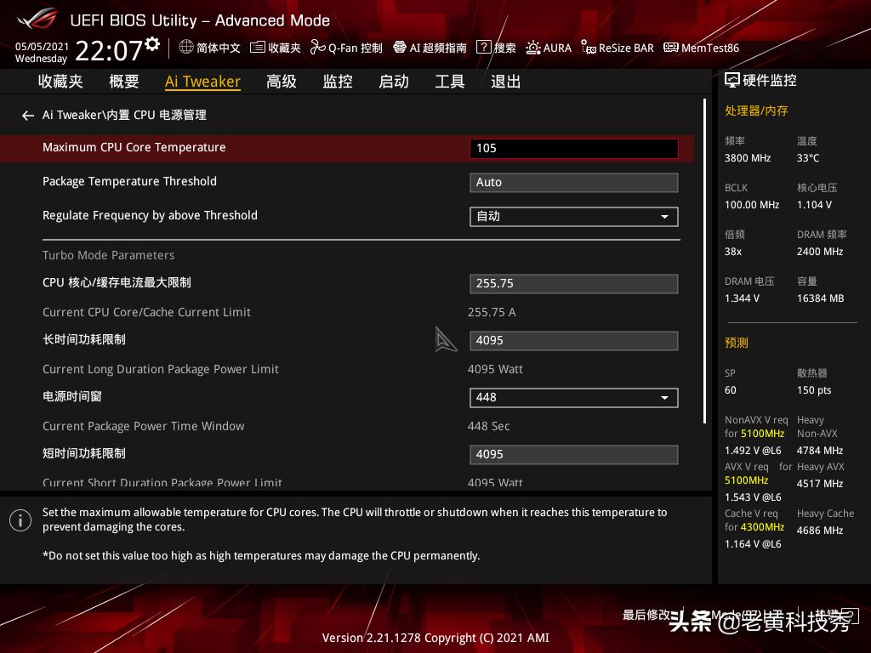Switch to the 监控 tab
The height and width of the screenshot is (653, 871).
point(337,81)
